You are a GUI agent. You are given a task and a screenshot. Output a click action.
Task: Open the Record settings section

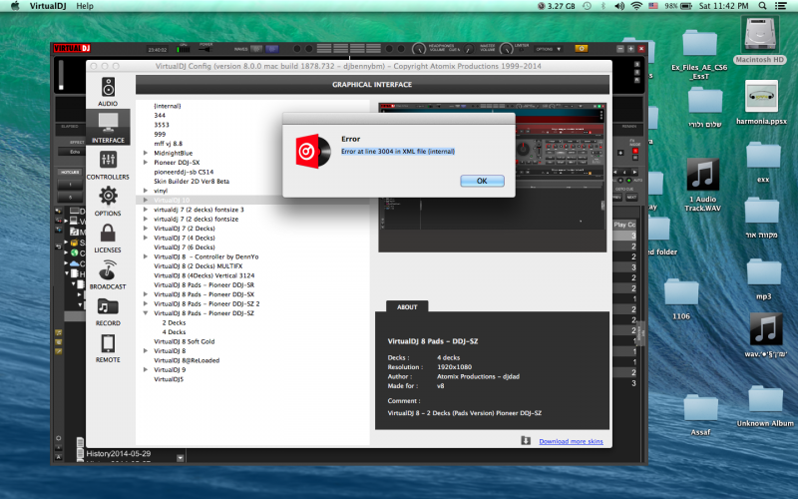108,311
